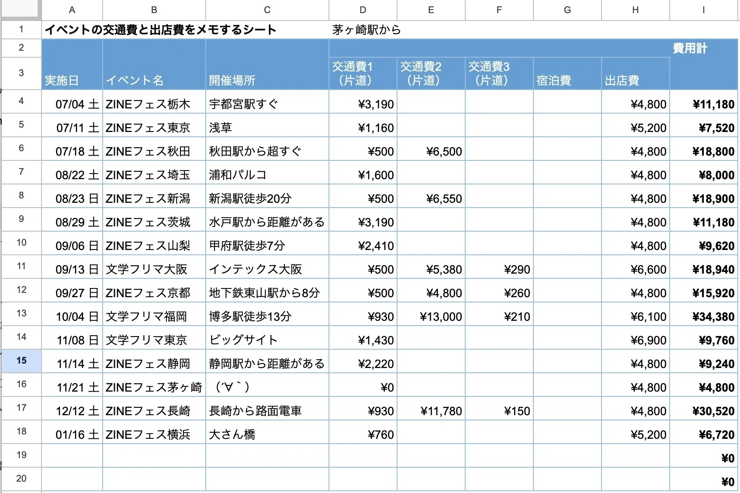Image resolution: width=740 pixels, height=493 pixels.
Task: Click cell ¥6,500
Action: [431, 149]
